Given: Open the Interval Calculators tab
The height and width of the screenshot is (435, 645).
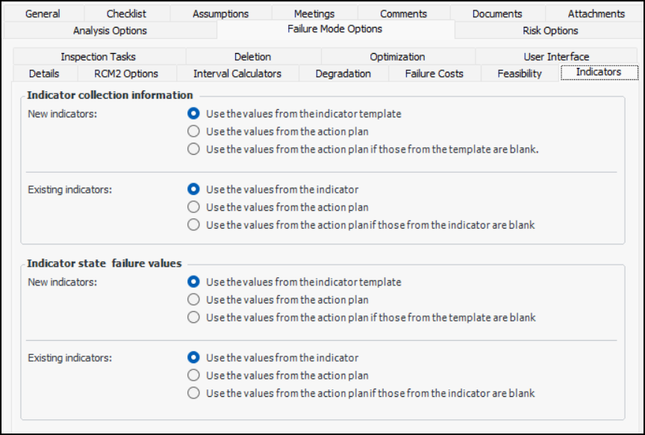Looking at the screenshot, I should tap(237, 73).
